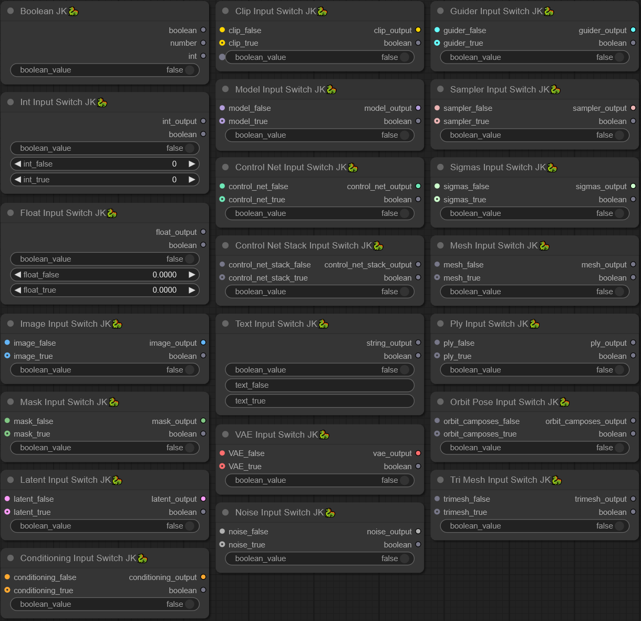Decrease float_false with left arrow
This screenshot has height=621, width=641.
tap(18, 275)
